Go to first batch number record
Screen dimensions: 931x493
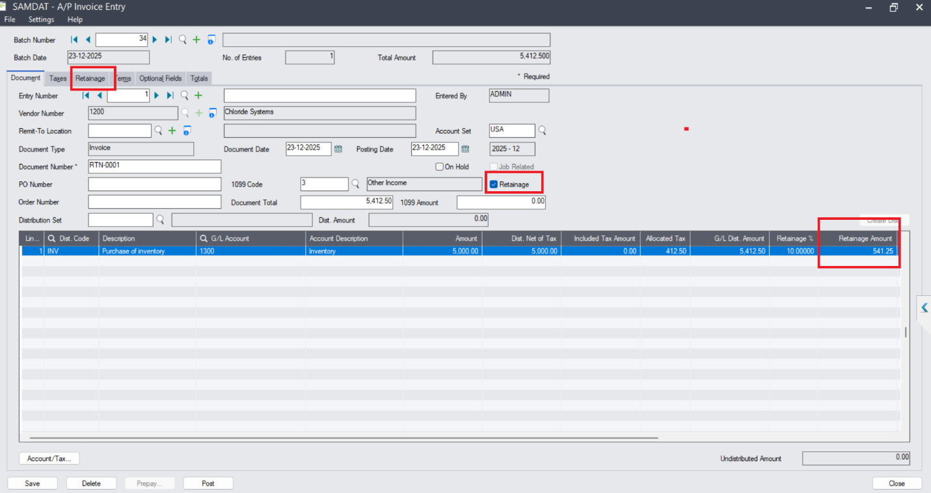(74, 40)
